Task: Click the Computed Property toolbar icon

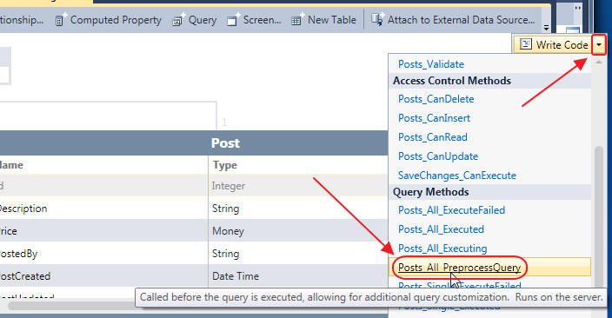Action: (60, 20)
